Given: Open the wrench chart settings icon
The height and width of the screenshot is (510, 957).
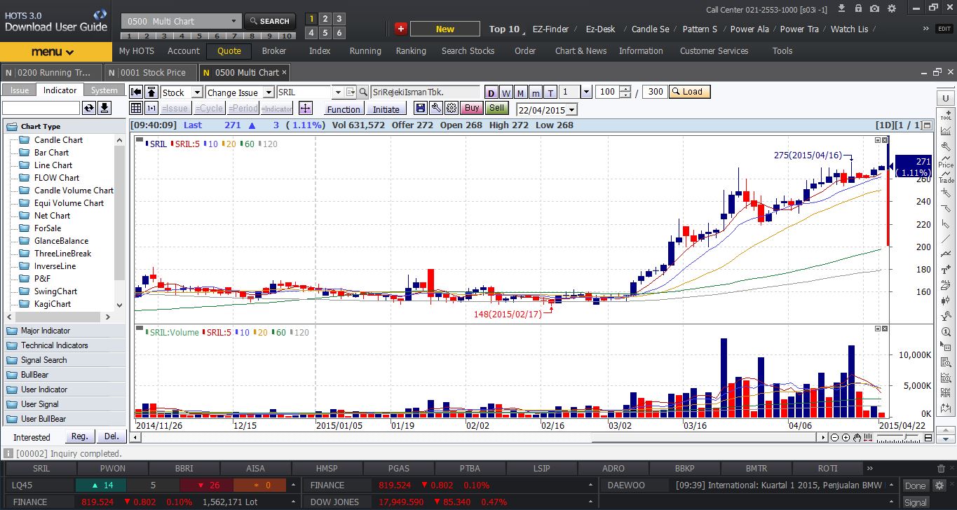Looking at the screenshot, I should (436, 108).
